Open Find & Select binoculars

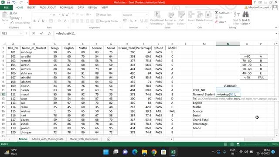(x=246, y=18)
